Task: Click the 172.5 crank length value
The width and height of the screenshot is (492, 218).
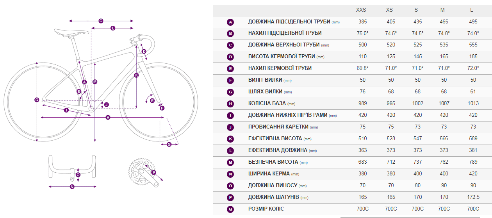Action: [x=473, y=197]
